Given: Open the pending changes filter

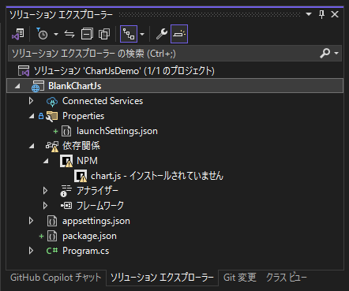Looking at the screenshot, I should coord(42,34).
